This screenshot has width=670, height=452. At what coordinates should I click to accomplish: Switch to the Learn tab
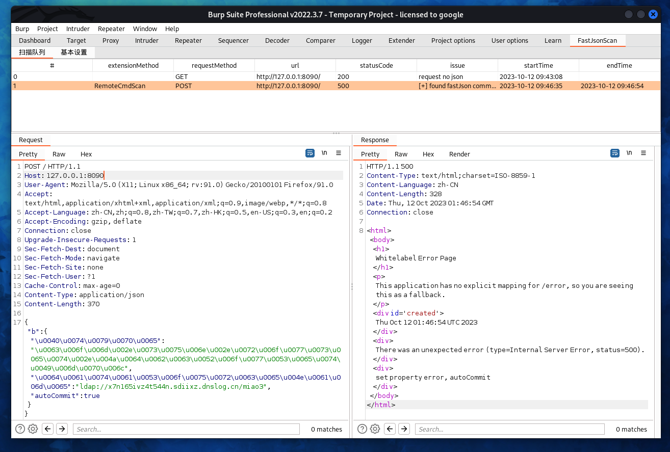tap(553, 41)
